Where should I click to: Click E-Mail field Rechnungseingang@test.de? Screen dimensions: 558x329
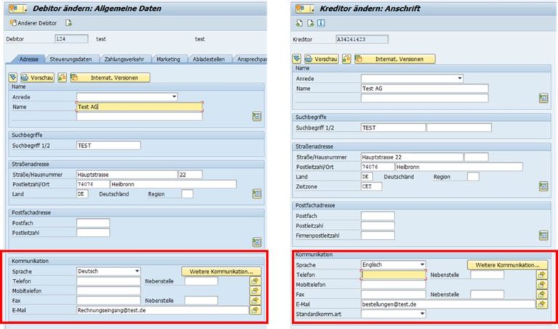163,310
